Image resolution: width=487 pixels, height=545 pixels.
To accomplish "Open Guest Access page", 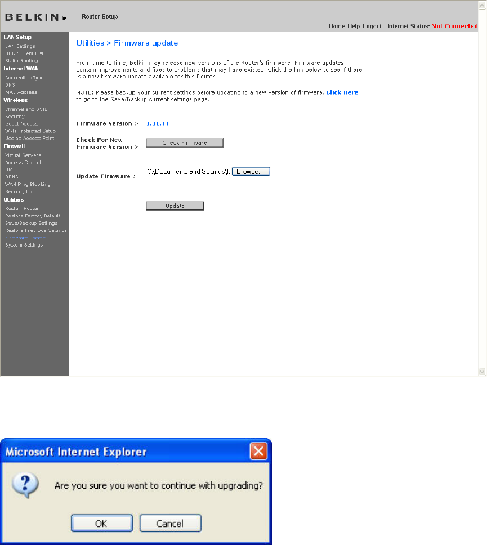I will (21, 124).
